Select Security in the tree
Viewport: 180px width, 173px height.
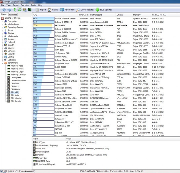coord(11,54)
